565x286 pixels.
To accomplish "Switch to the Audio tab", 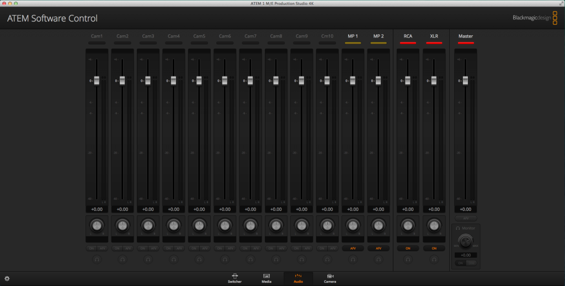I will [298, 278].
